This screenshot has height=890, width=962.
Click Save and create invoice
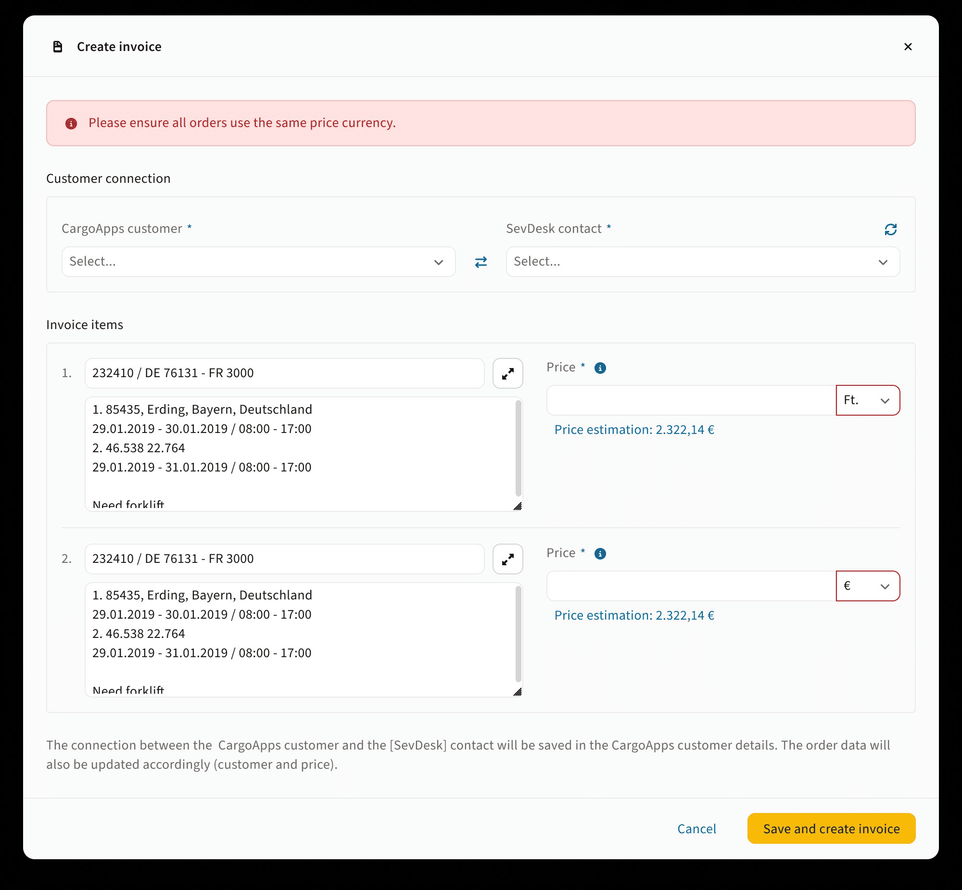click(831, 829)
